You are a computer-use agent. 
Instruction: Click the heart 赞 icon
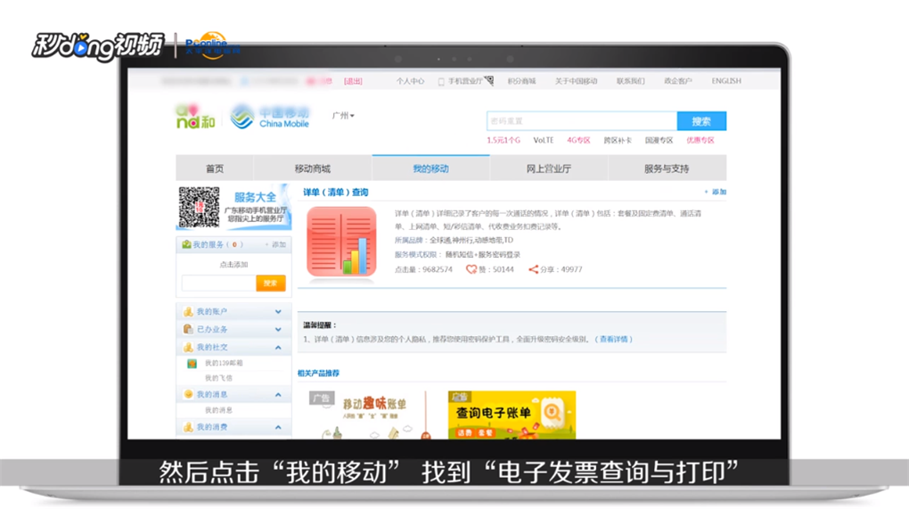(x=471, y=269)
